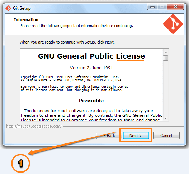Click the Git icon in the title bar
189x174 pixels.
click(x=8, y=8)
